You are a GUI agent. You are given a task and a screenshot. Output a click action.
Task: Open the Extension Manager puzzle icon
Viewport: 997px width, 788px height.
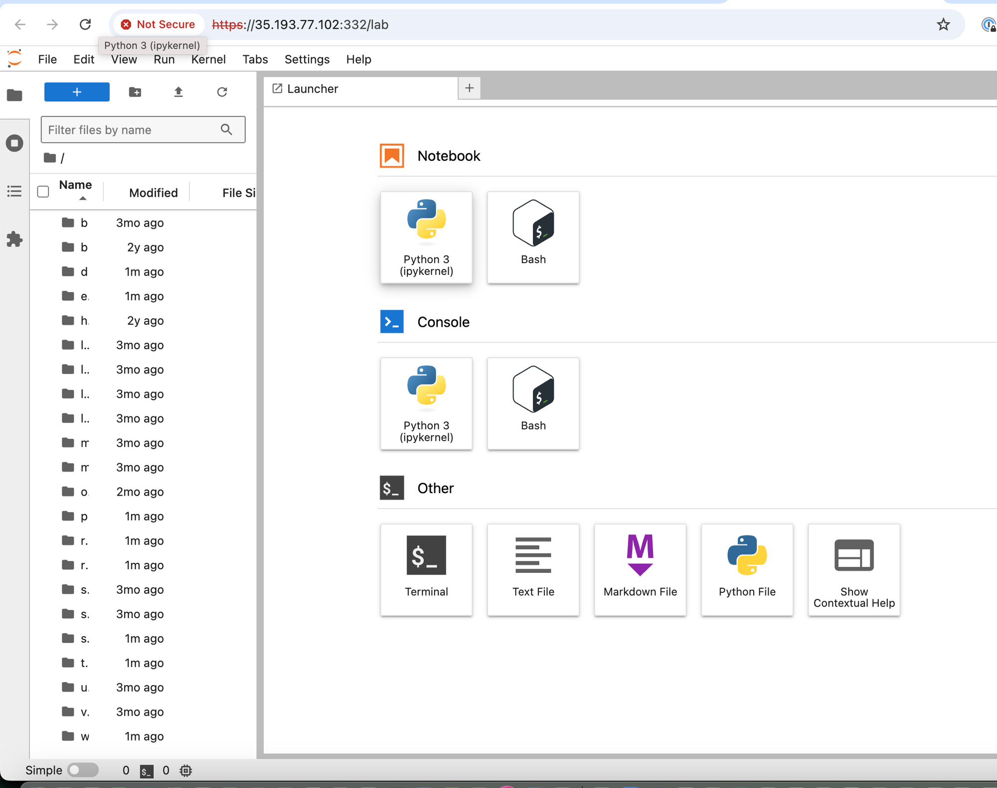click(14, 240)
